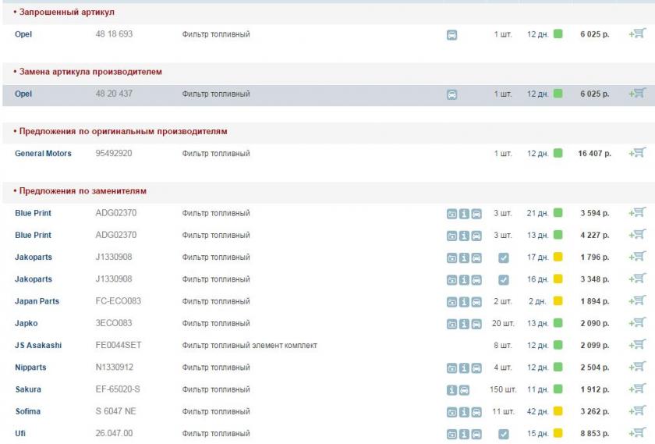The width and height of the screenshot is (655, 444).
Task: Add Jakoparts for 3 348 р. to cart
Action: point(638,279)
